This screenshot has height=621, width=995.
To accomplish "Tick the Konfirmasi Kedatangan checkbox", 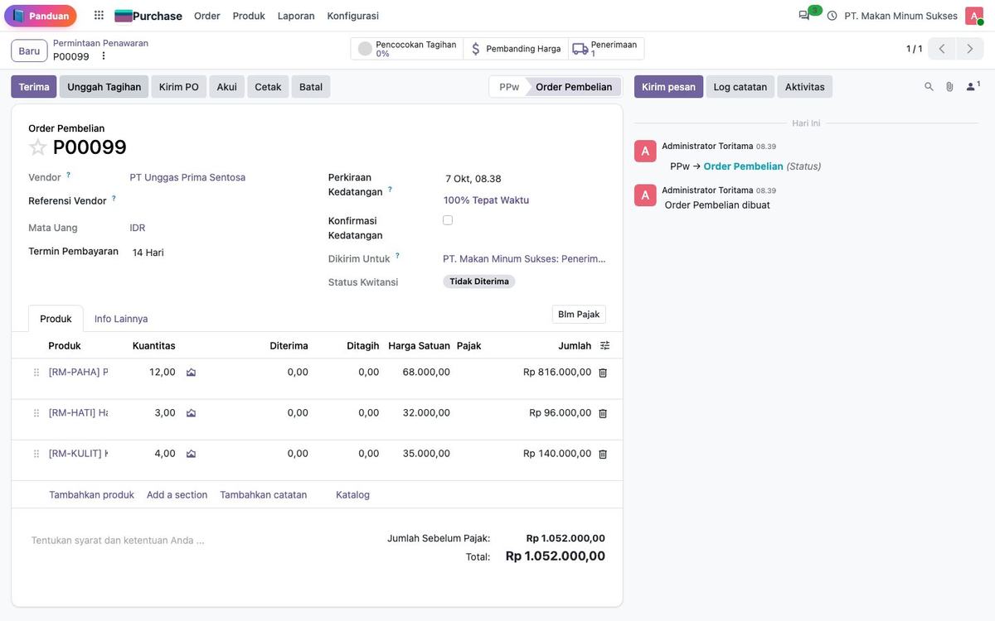I will click(x=448, y=220).
